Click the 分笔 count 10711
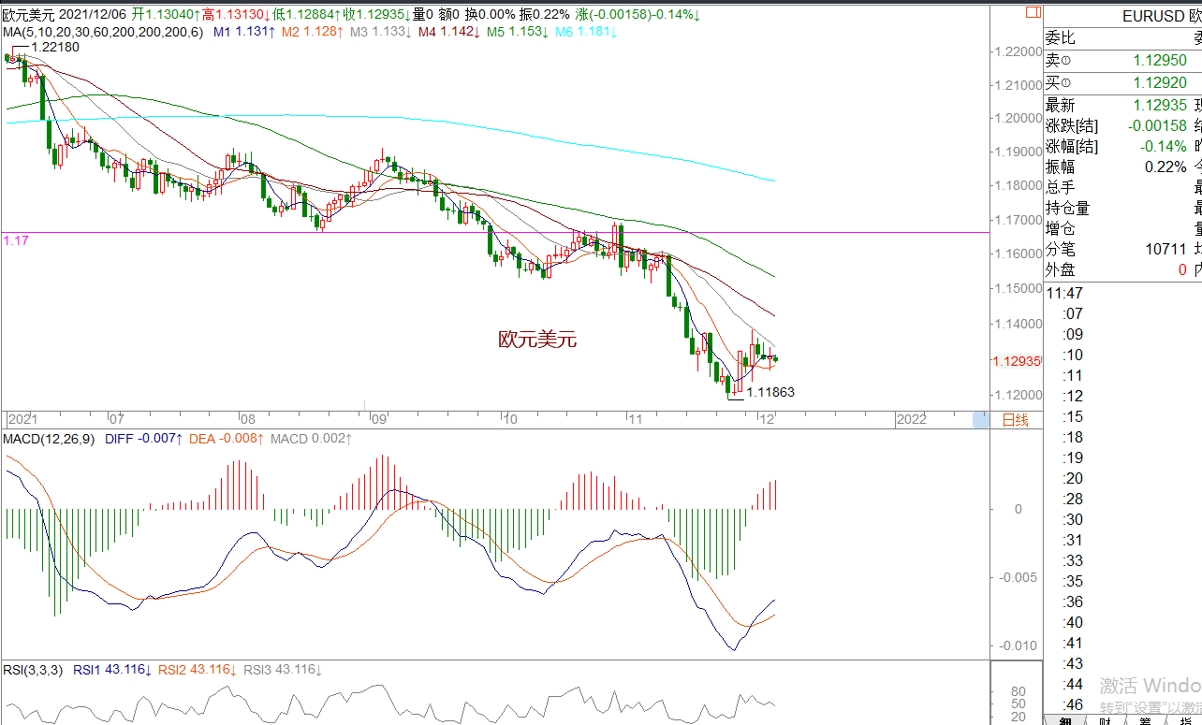 click(1166, 249)
